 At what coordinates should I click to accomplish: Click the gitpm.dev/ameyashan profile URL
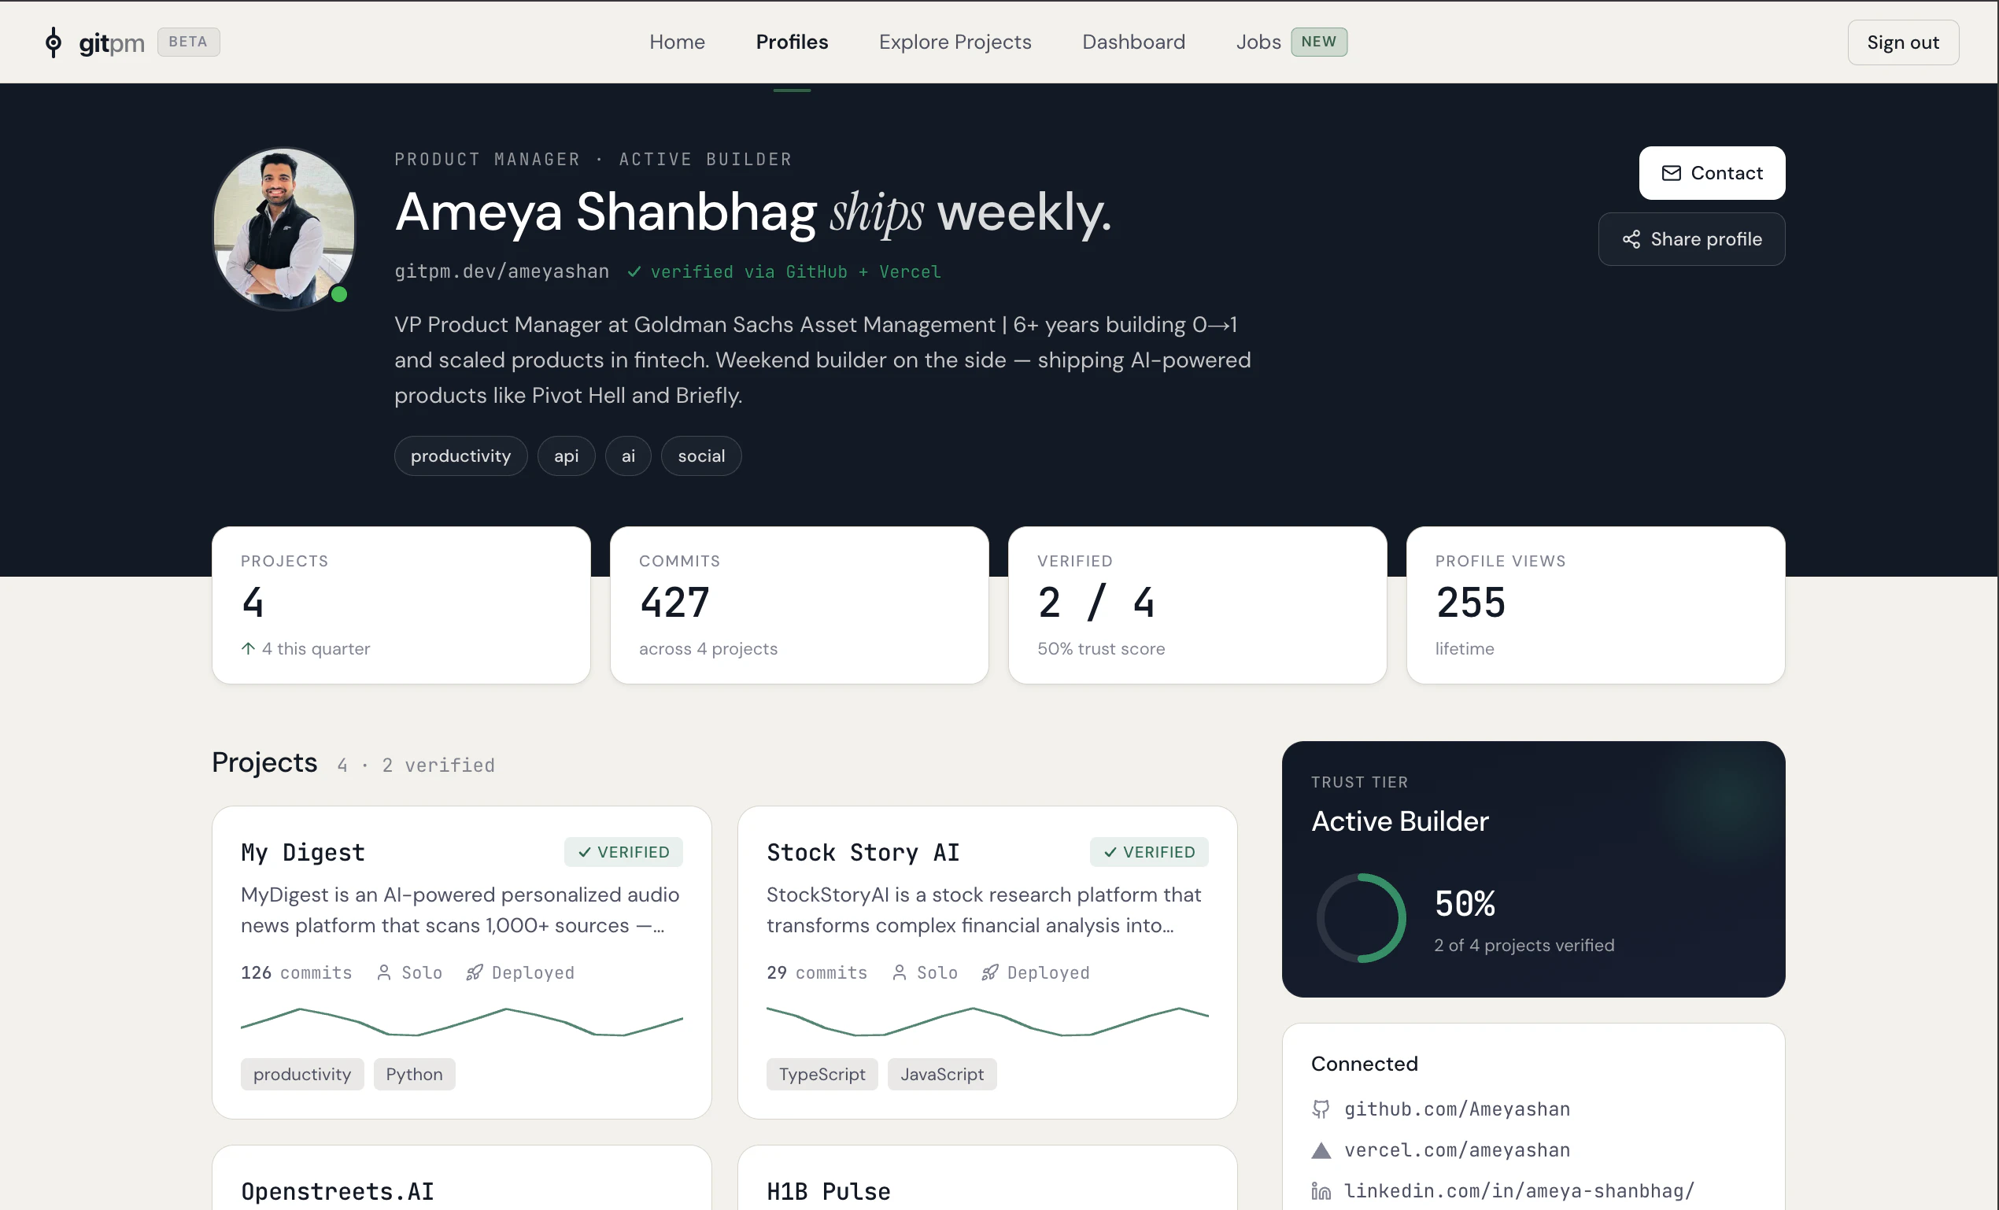pyautogui.click(x=501, y=271)
